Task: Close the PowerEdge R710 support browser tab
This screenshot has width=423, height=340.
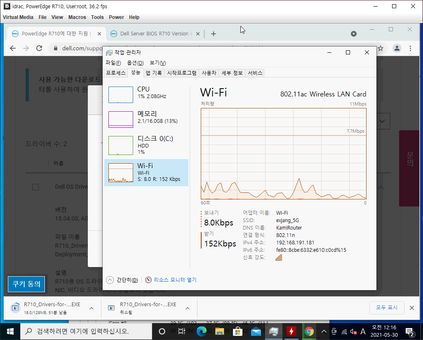Action: point(99,34)
